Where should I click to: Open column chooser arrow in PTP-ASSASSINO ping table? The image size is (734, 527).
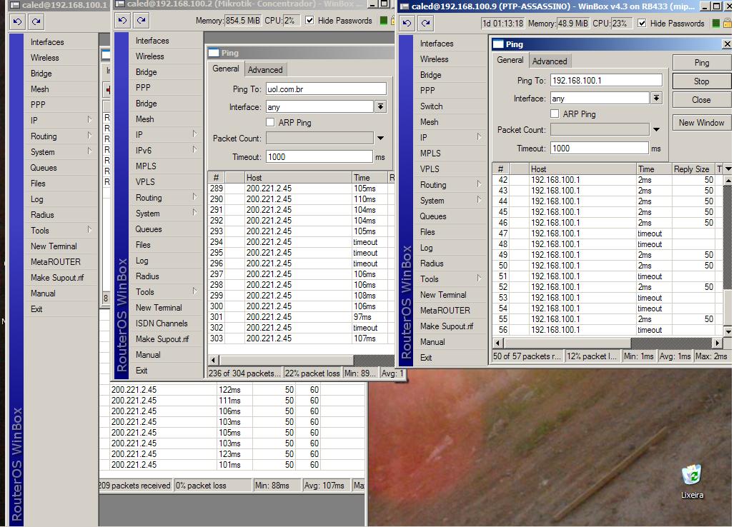tap(728, 169)
